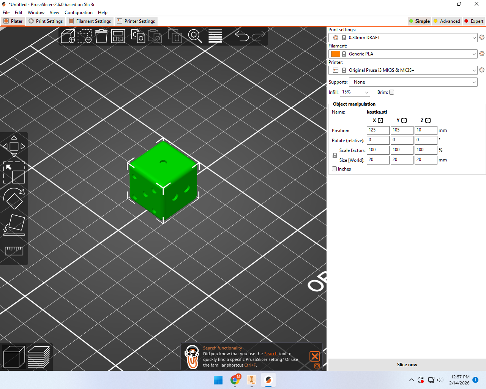
Task: Switch to Plater tab
Action: [13, 21]
